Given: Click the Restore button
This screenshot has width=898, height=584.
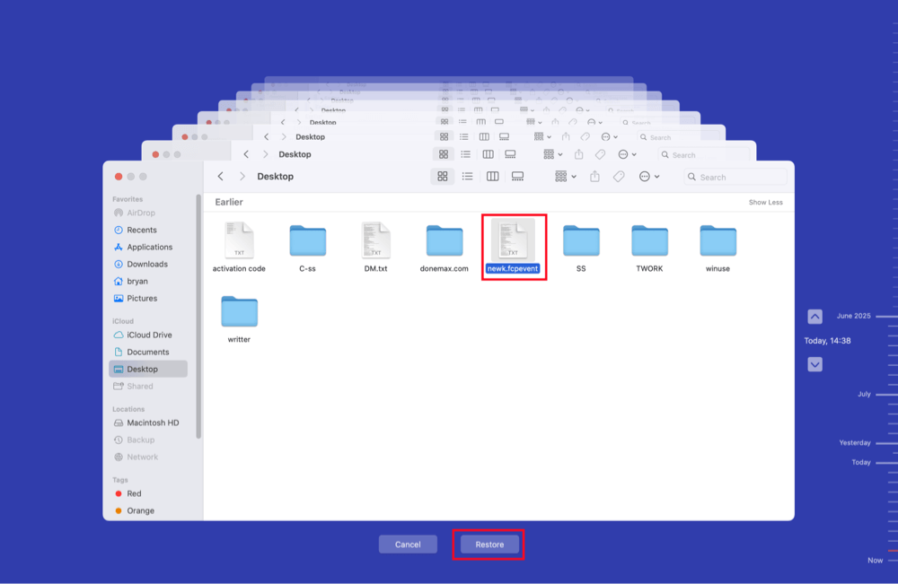Looking at the screenshot, I should pos(488,544).
